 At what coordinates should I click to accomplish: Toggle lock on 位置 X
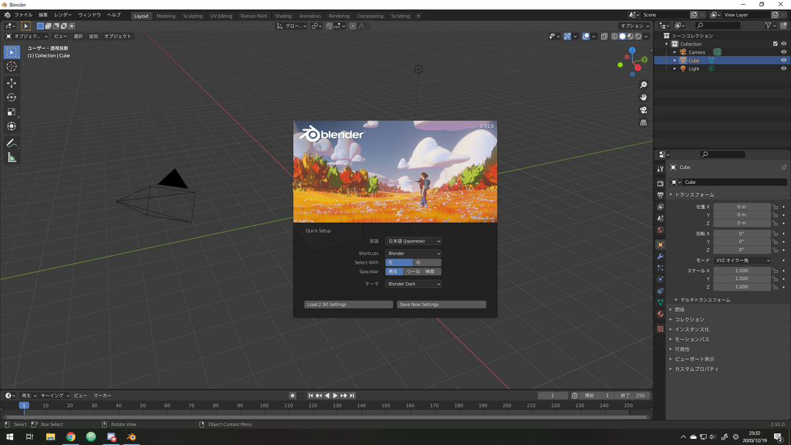775,207
